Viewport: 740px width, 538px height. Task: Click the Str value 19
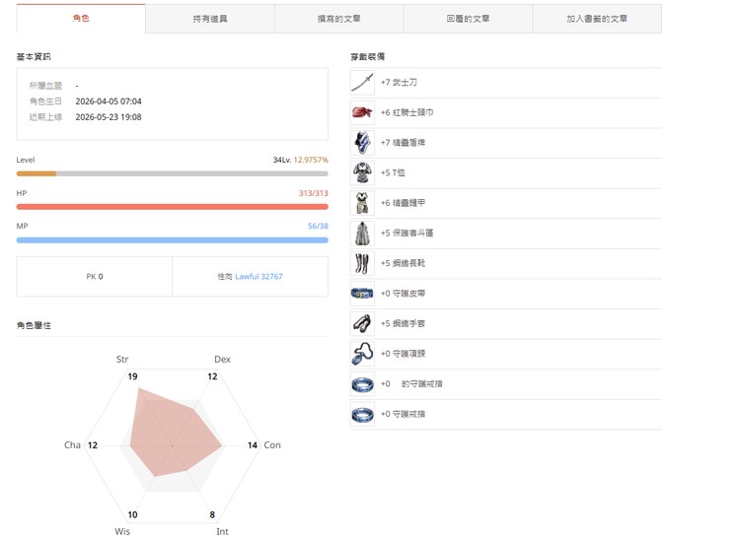click(x=132, y=376)
